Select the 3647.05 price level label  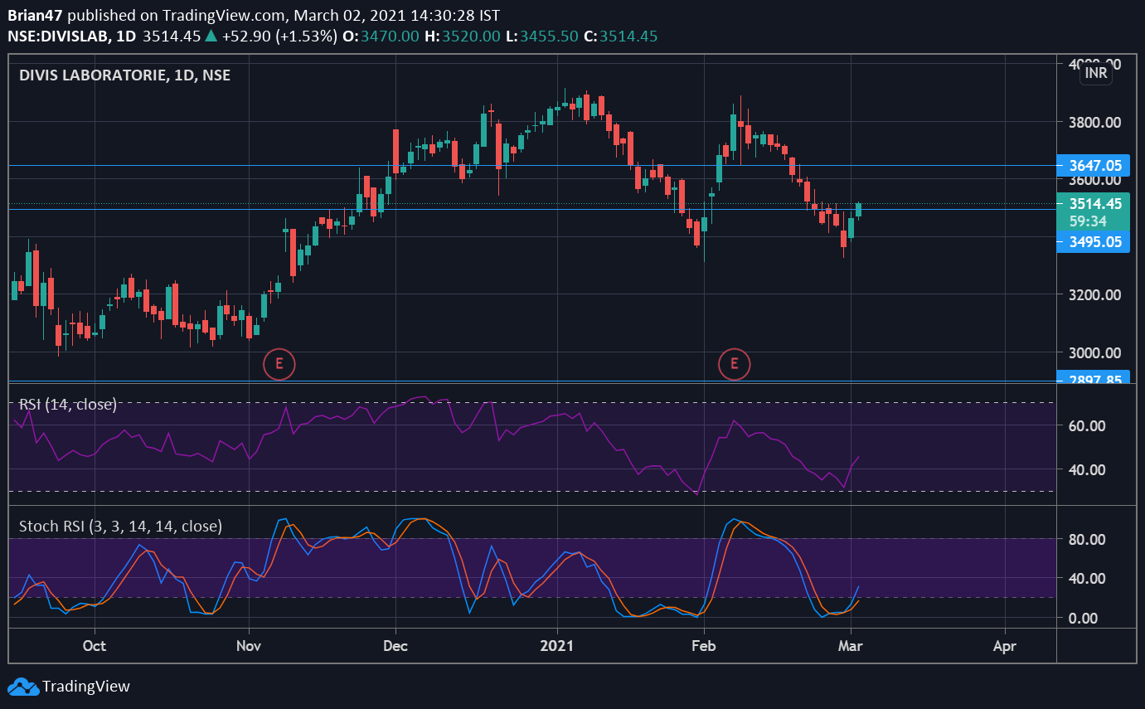[1094, 165]
